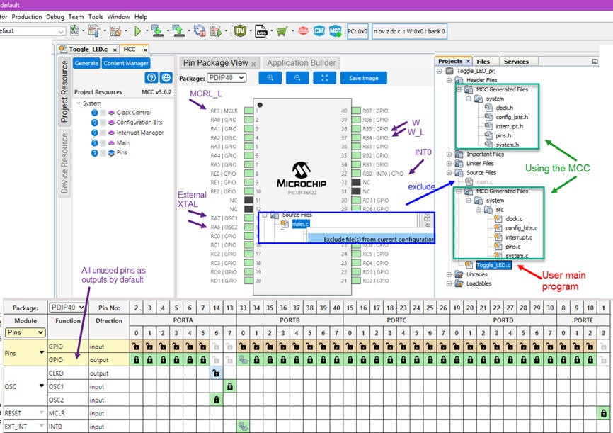This screenshot has height=433, width=613.
Task: Click the DV data visualizer toolbar icon
Action: [241, 31]
